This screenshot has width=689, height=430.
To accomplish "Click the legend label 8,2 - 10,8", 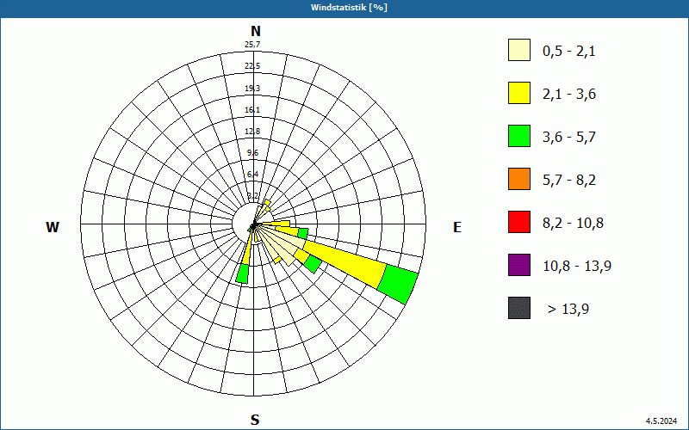I will (573, 224).
